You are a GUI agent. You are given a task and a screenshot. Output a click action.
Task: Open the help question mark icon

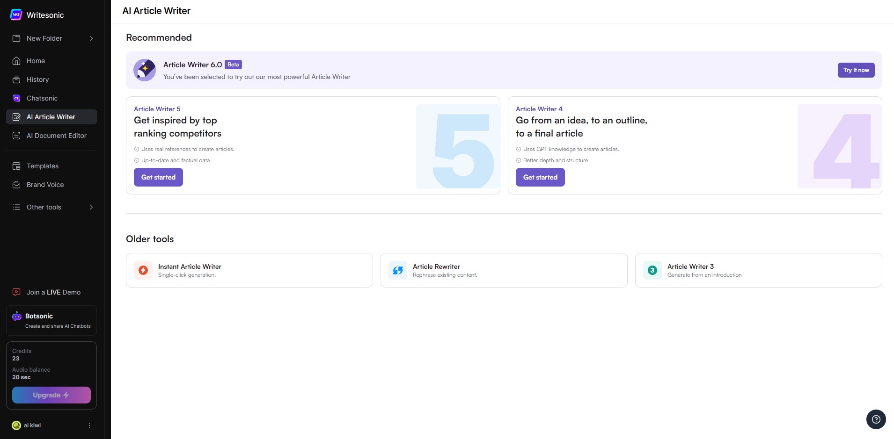[876, 419]
